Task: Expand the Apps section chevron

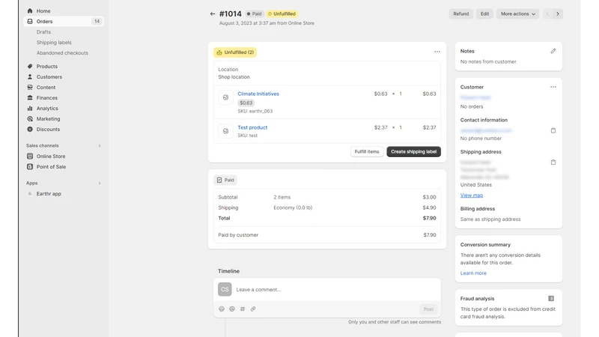Action: click(100, 183)
